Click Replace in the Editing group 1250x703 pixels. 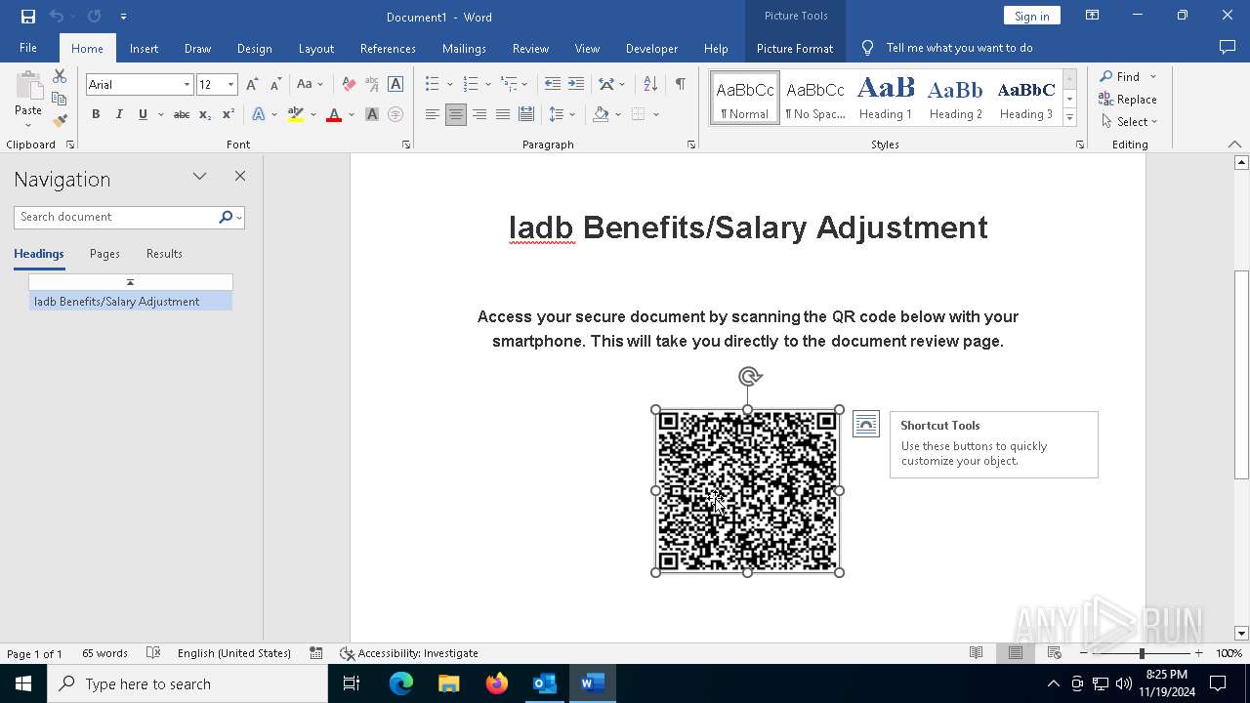tap(1128, 100)
